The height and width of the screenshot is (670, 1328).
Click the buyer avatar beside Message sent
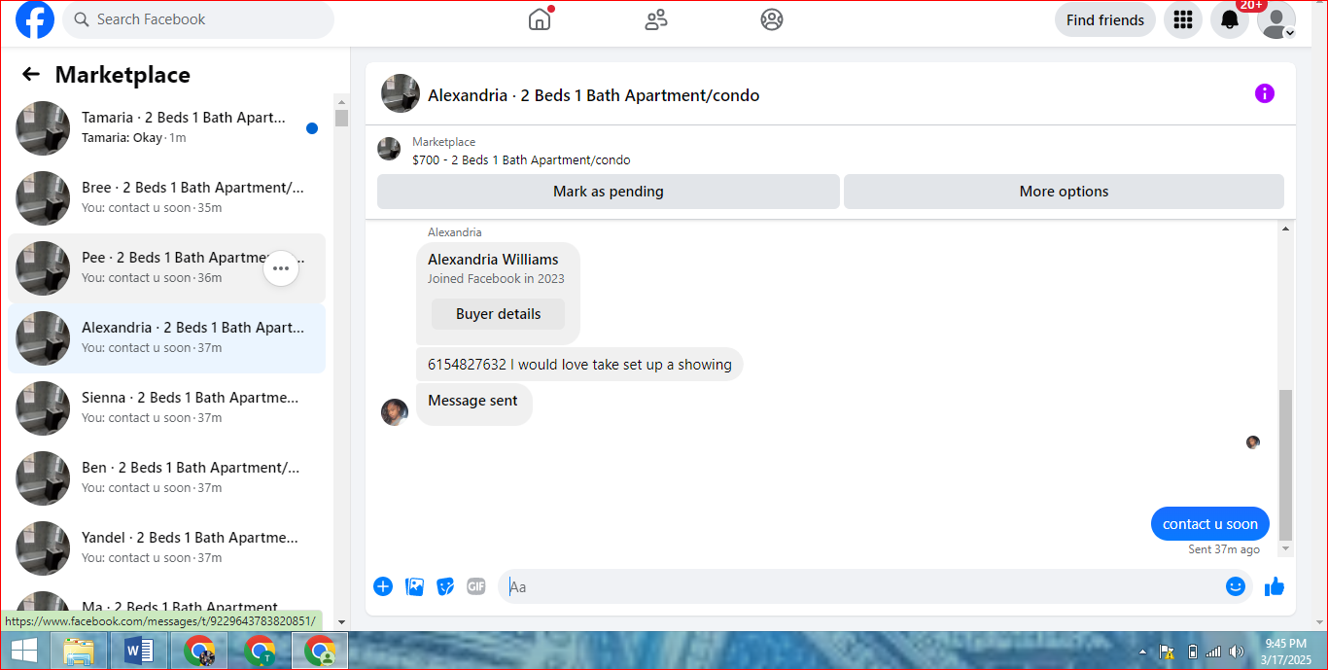coord(395,412)
